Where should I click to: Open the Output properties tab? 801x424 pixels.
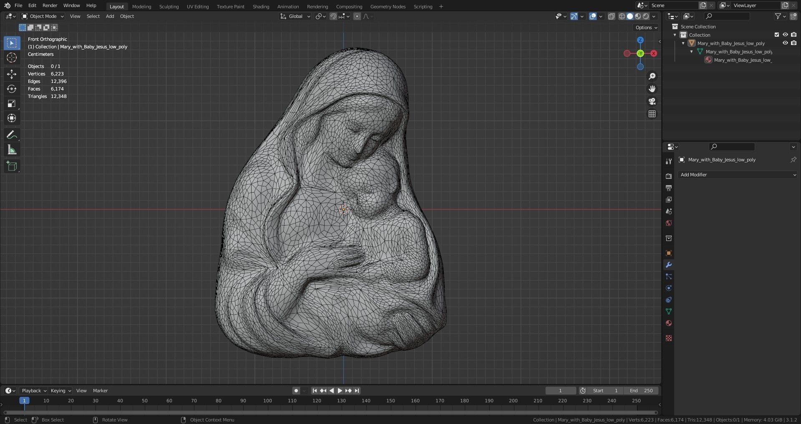point(669,188)
